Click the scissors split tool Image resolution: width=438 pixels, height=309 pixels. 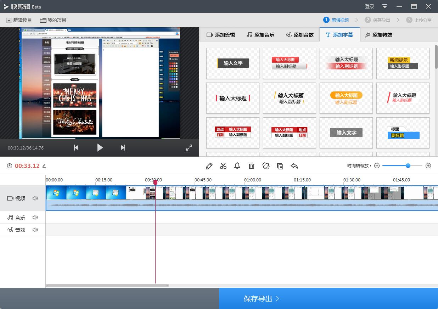(x=223, y=166)
